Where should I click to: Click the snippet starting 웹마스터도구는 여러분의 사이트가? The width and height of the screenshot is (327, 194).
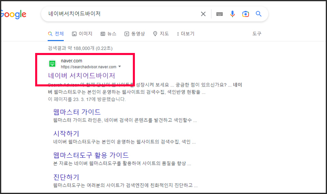pyautogui.click(x=125, y=185)
